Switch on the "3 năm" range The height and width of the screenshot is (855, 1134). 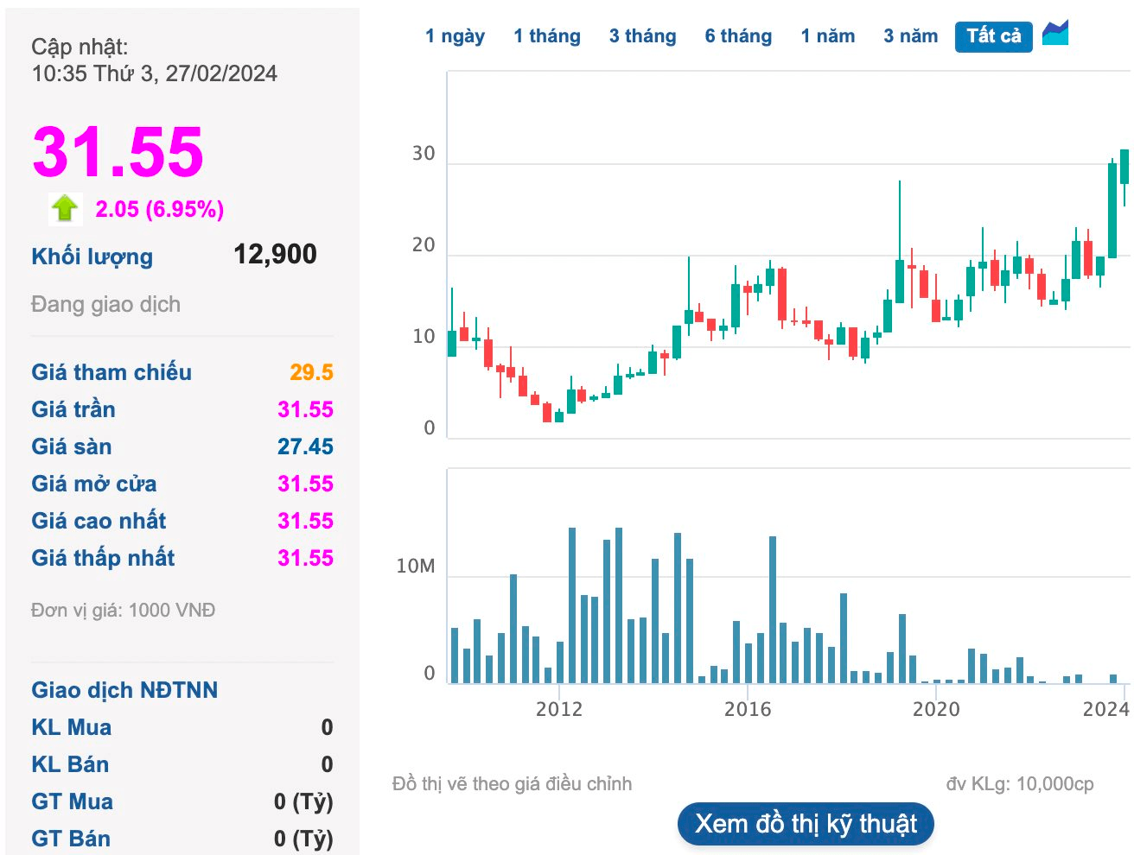[910, 35]
